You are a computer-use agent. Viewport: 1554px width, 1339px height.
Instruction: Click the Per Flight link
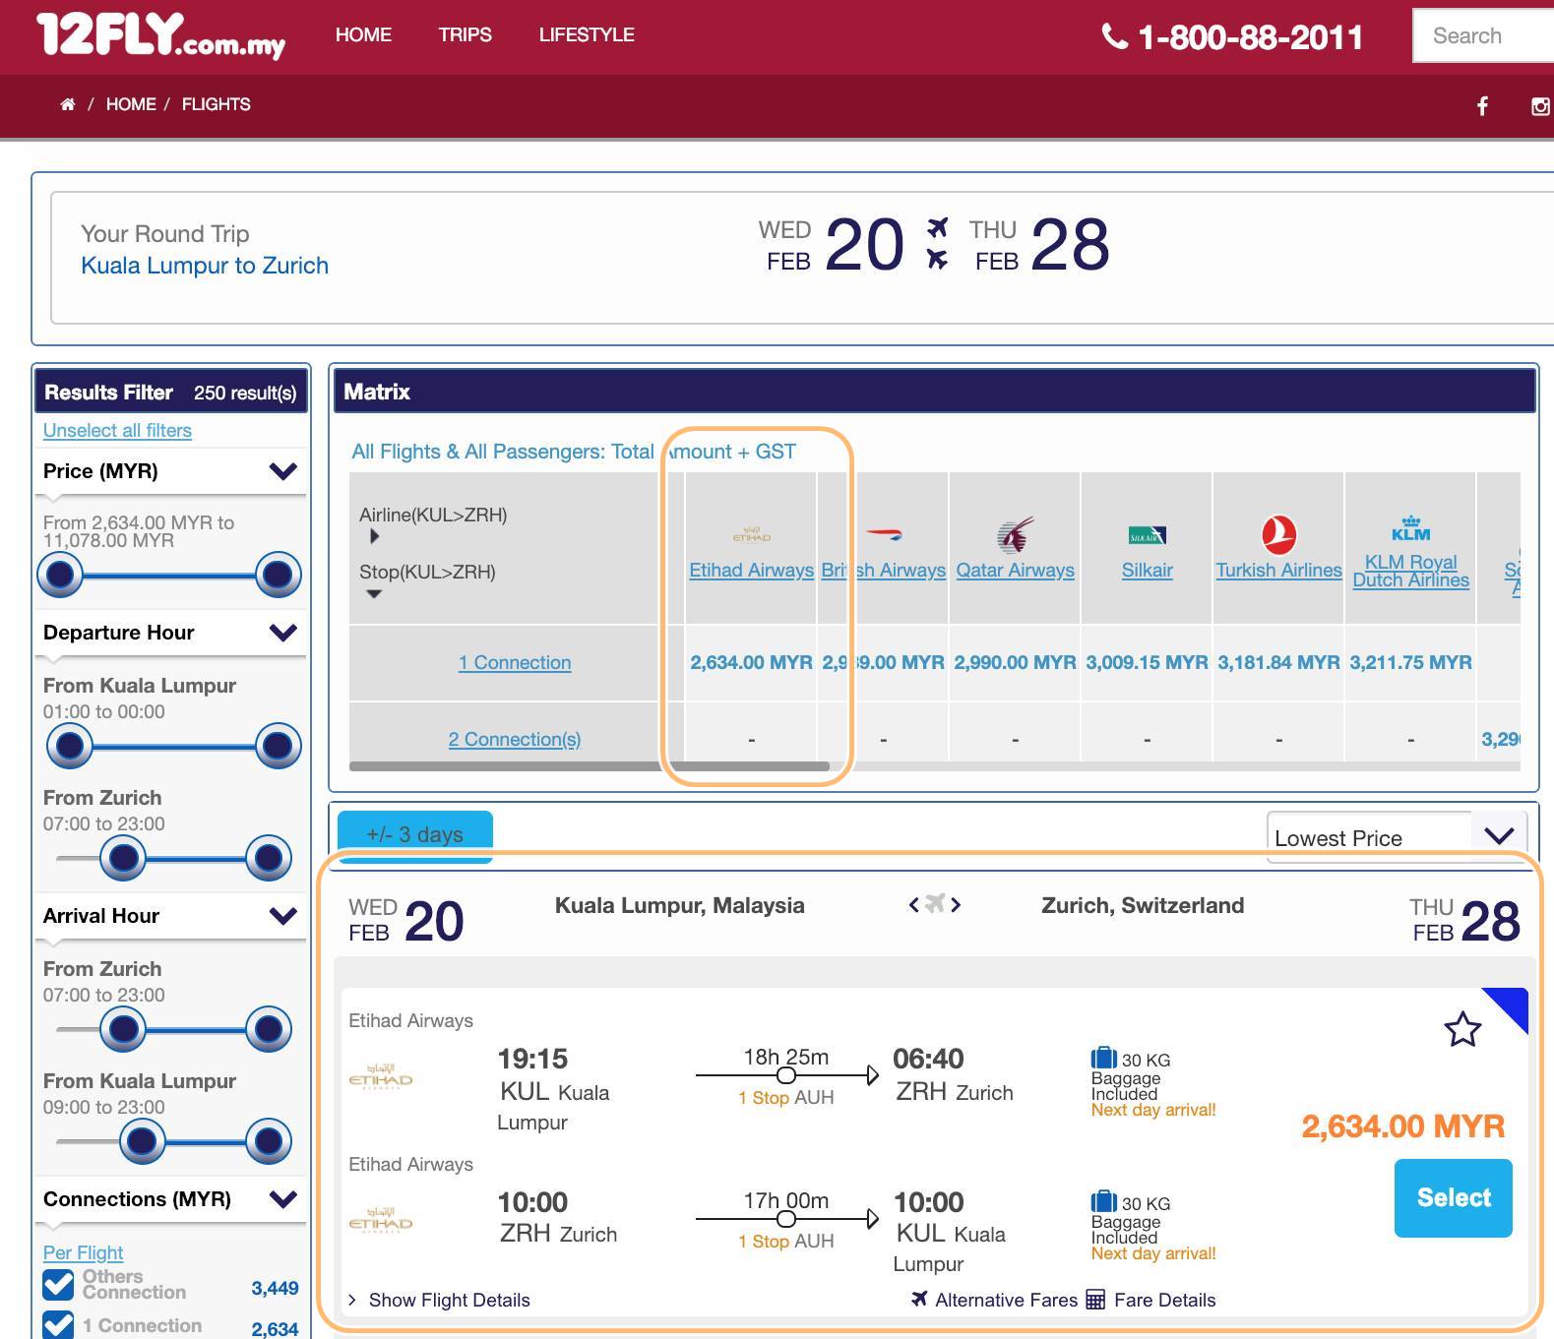click(83, 1252)
